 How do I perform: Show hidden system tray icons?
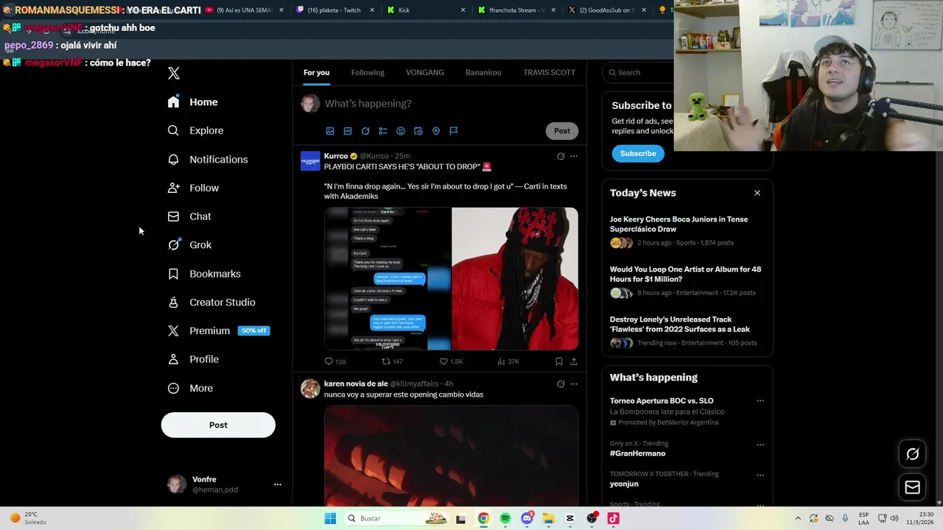tap(797, 518)
